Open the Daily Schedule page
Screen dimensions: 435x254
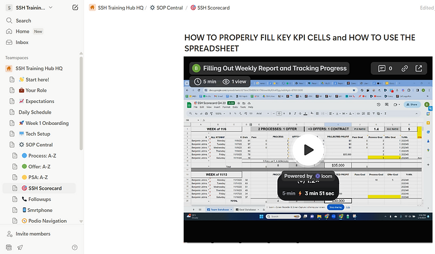(x=35, y=112)
